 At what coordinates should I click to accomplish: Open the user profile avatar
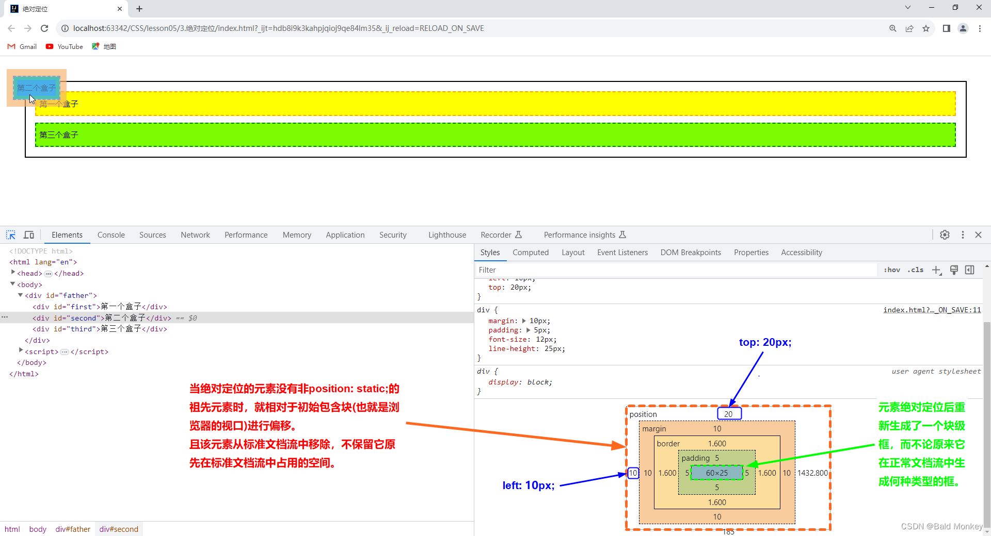click(x=963, y=28)
